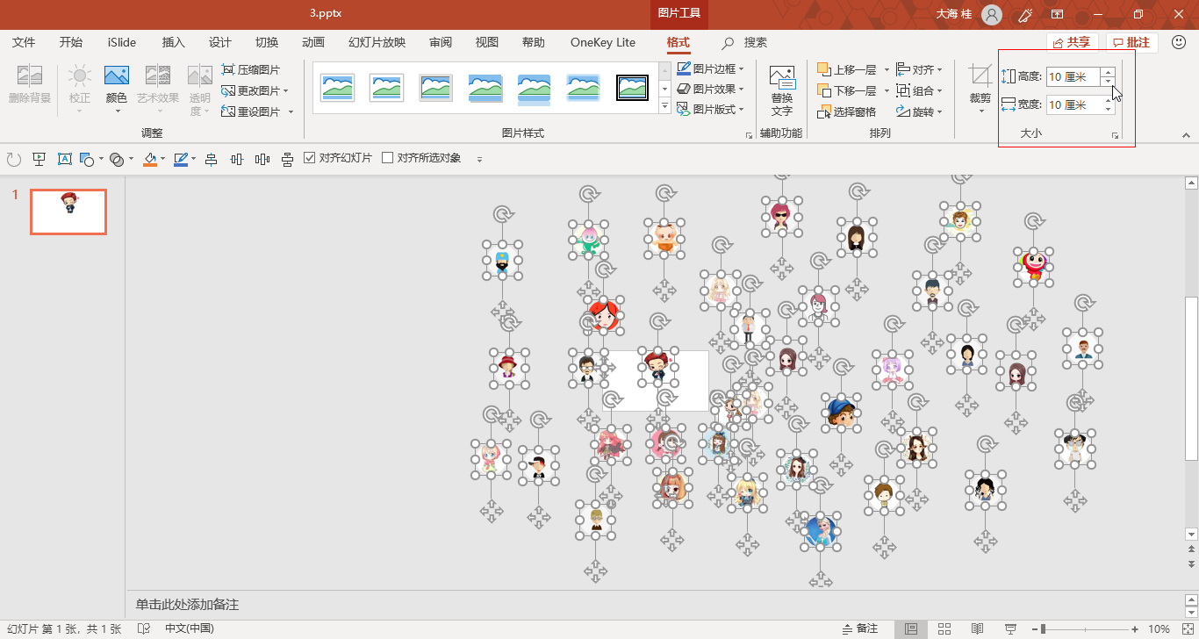The image size is (1199, 639).
Task: Click the spelling check icon in status bar
Action: [x=144, y=628]
